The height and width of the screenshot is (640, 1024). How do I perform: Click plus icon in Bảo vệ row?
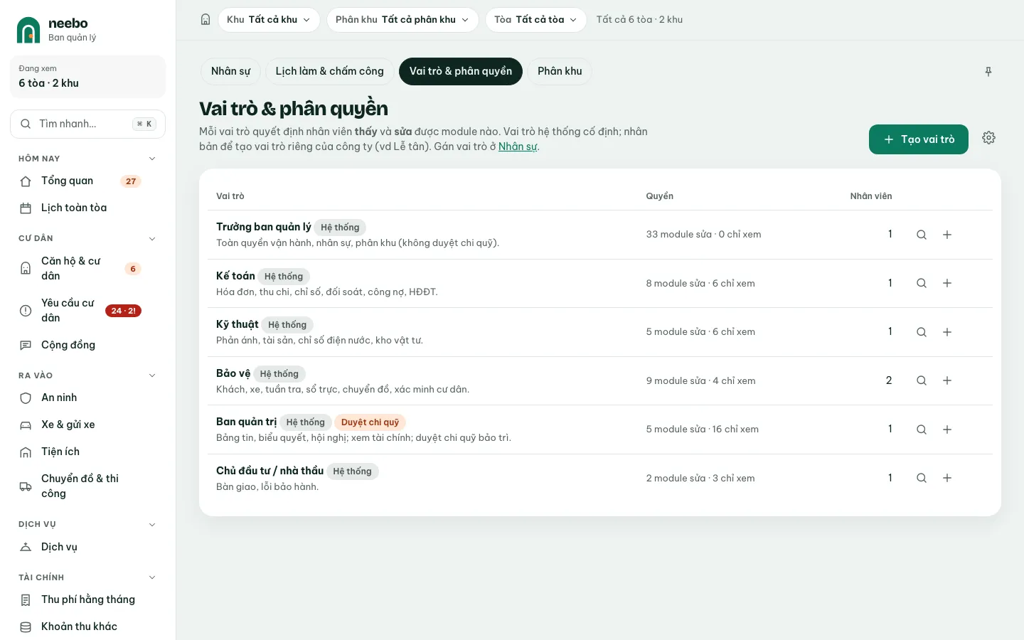click(x=947, y=380)
